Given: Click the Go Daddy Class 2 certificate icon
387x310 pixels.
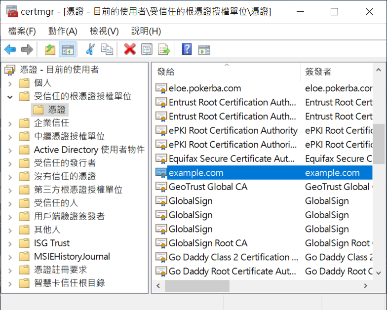Looking at the screenshot, I should coord(161,257).
